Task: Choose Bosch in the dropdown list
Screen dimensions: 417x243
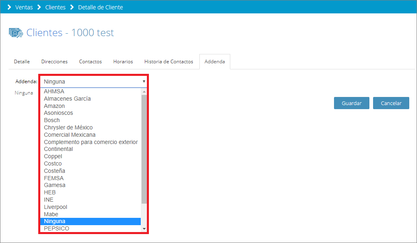Action: coord(90,120)
